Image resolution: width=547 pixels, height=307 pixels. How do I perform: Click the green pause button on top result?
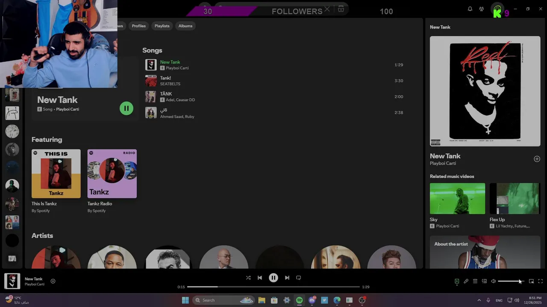[x=126, y=108]
